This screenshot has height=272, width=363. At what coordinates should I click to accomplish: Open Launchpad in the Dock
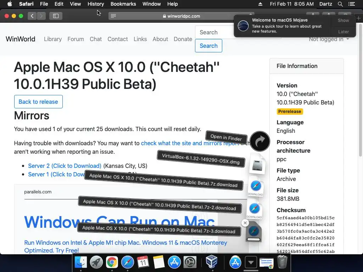(96, 262)
